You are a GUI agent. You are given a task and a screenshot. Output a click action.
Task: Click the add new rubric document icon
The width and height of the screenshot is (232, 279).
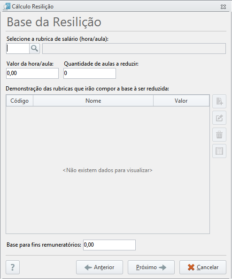219,101
